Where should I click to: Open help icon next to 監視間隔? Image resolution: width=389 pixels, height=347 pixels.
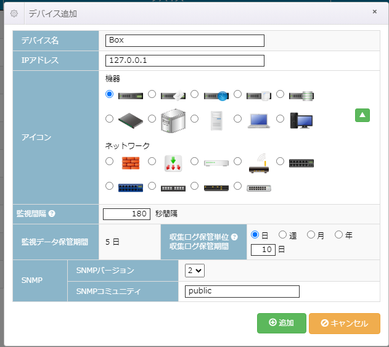(x=52, y=213)
